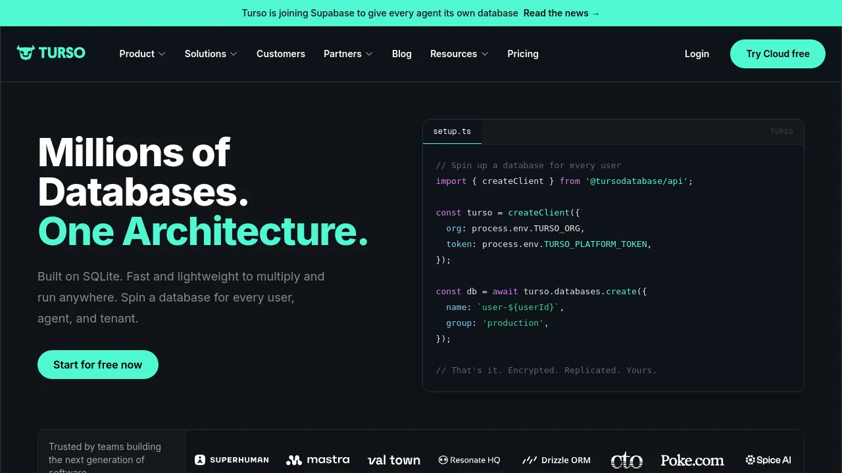Expand the Resources chevron arrow
Image resolution: width=842 pixels, height=473 pixels.
click(x=485, y=54)
